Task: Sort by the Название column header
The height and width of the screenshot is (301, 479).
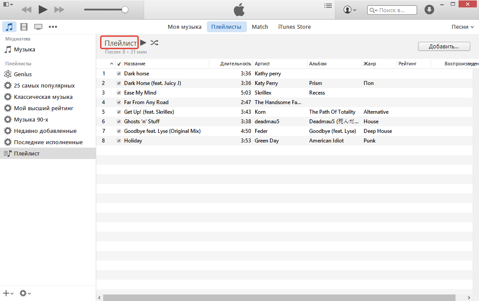Action: coord(165,64)
